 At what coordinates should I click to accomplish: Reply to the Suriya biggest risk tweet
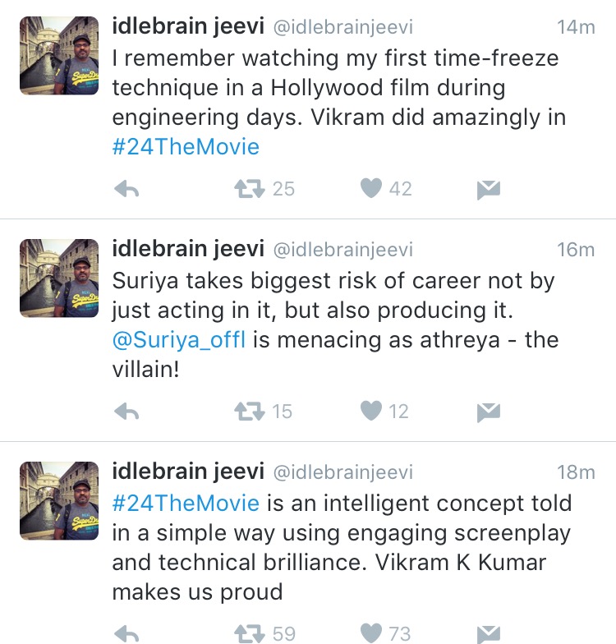[x=126, y=411]
